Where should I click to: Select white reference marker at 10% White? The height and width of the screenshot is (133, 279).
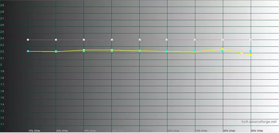click(28, 40)
